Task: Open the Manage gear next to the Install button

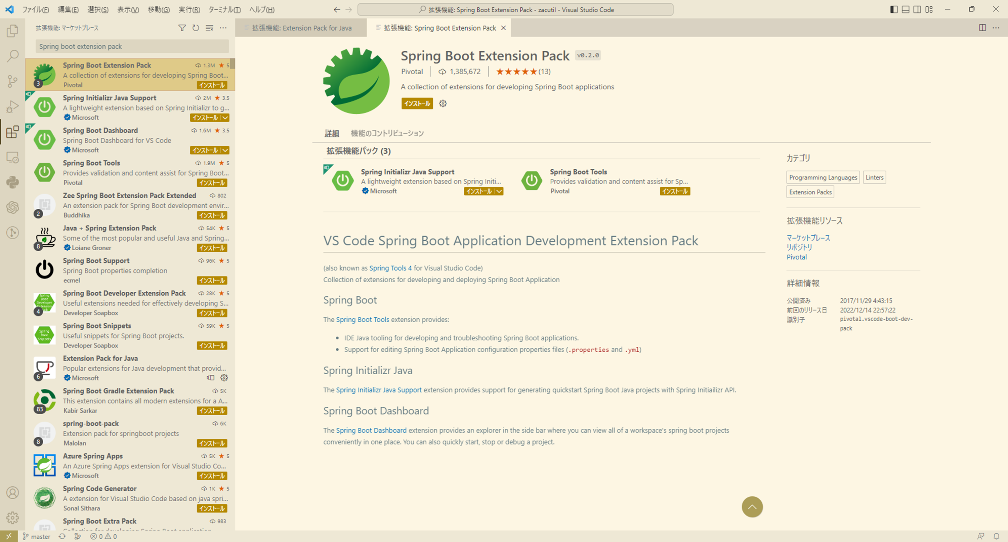Action: [443, 103]
